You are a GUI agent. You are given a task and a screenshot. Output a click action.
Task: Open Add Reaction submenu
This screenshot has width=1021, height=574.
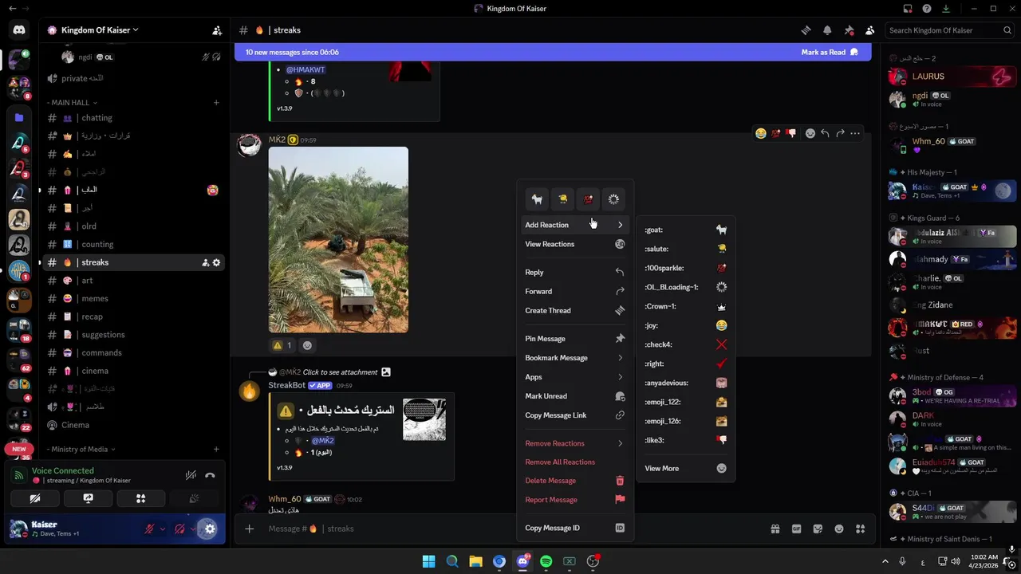pos(574,225)
